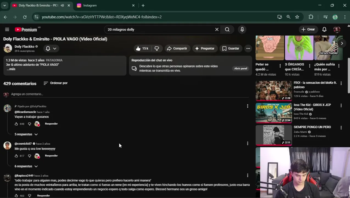The image size is (350, 198).
Task: Click the address bar URL
Action: (x=102, y=17)
